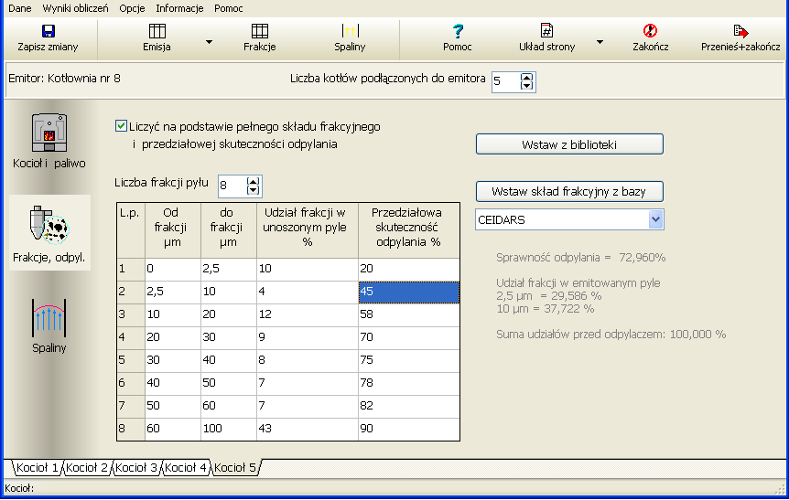Click the Przenieś+zakończ icon
Screen dimensions: 789x500
[740, 31]
